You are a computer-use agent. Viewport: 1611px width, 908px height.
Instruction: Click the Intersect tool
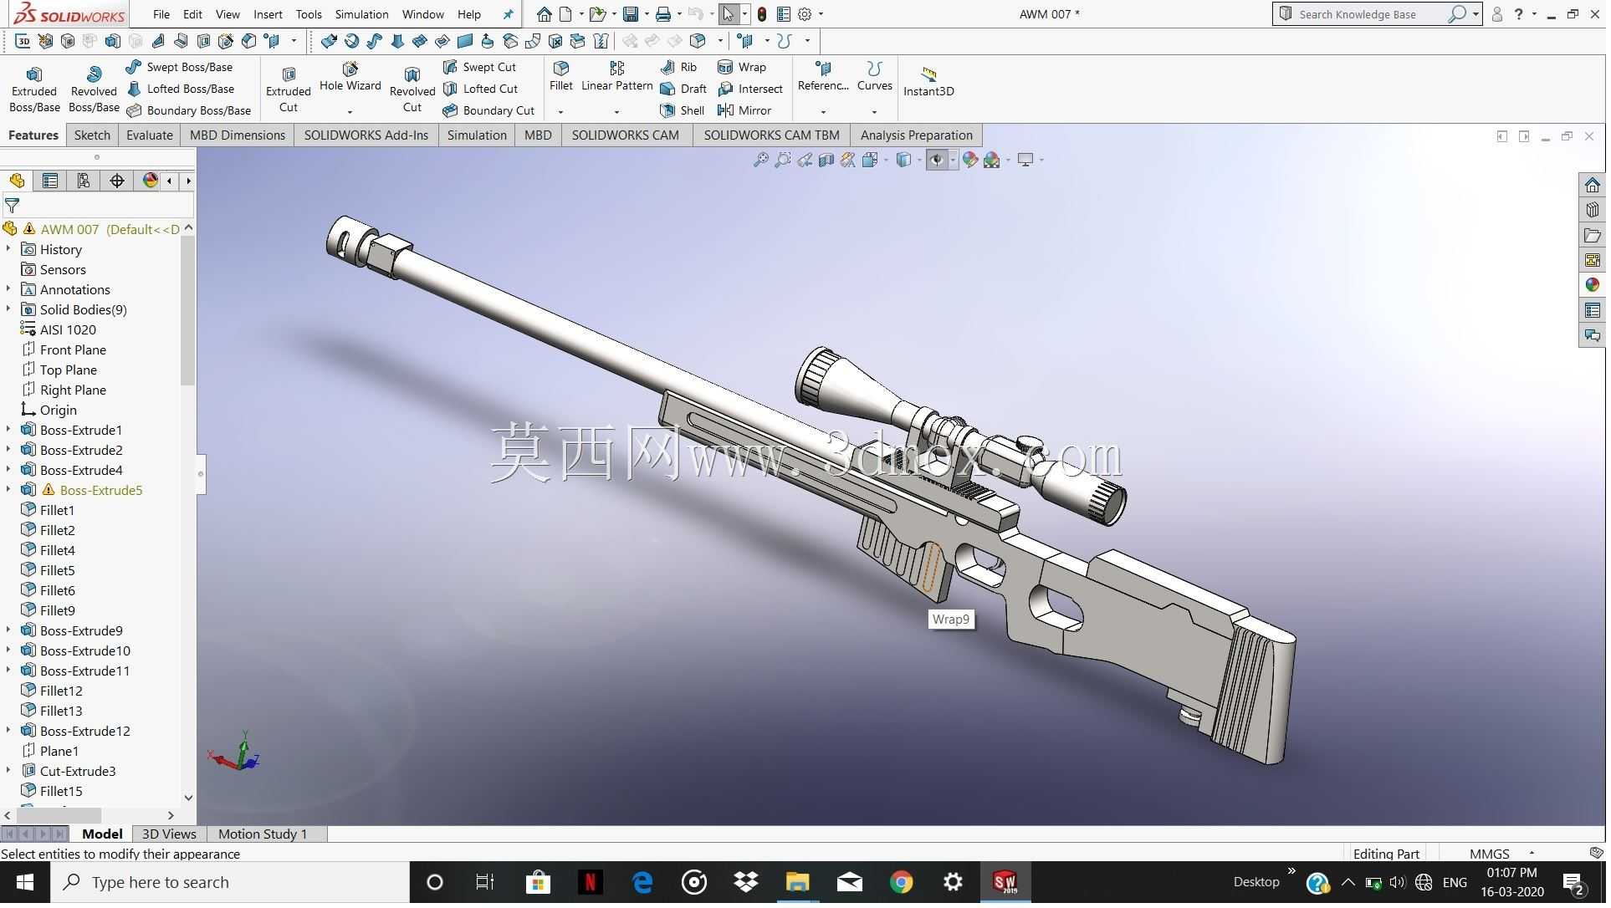click(x=750, y=89)
